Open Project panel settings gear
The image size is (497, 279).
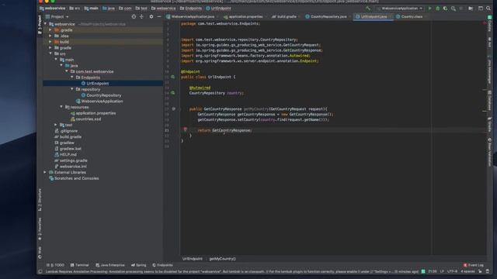pyautogui.click(x=151, y=17)
